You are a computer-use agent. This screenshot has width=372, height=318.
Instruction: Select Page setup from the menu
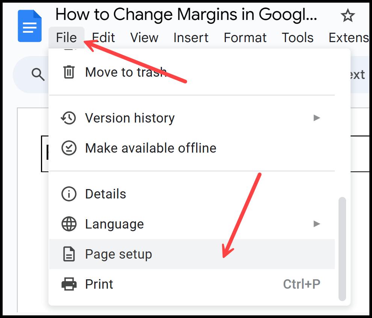click(x=192, y=254)
